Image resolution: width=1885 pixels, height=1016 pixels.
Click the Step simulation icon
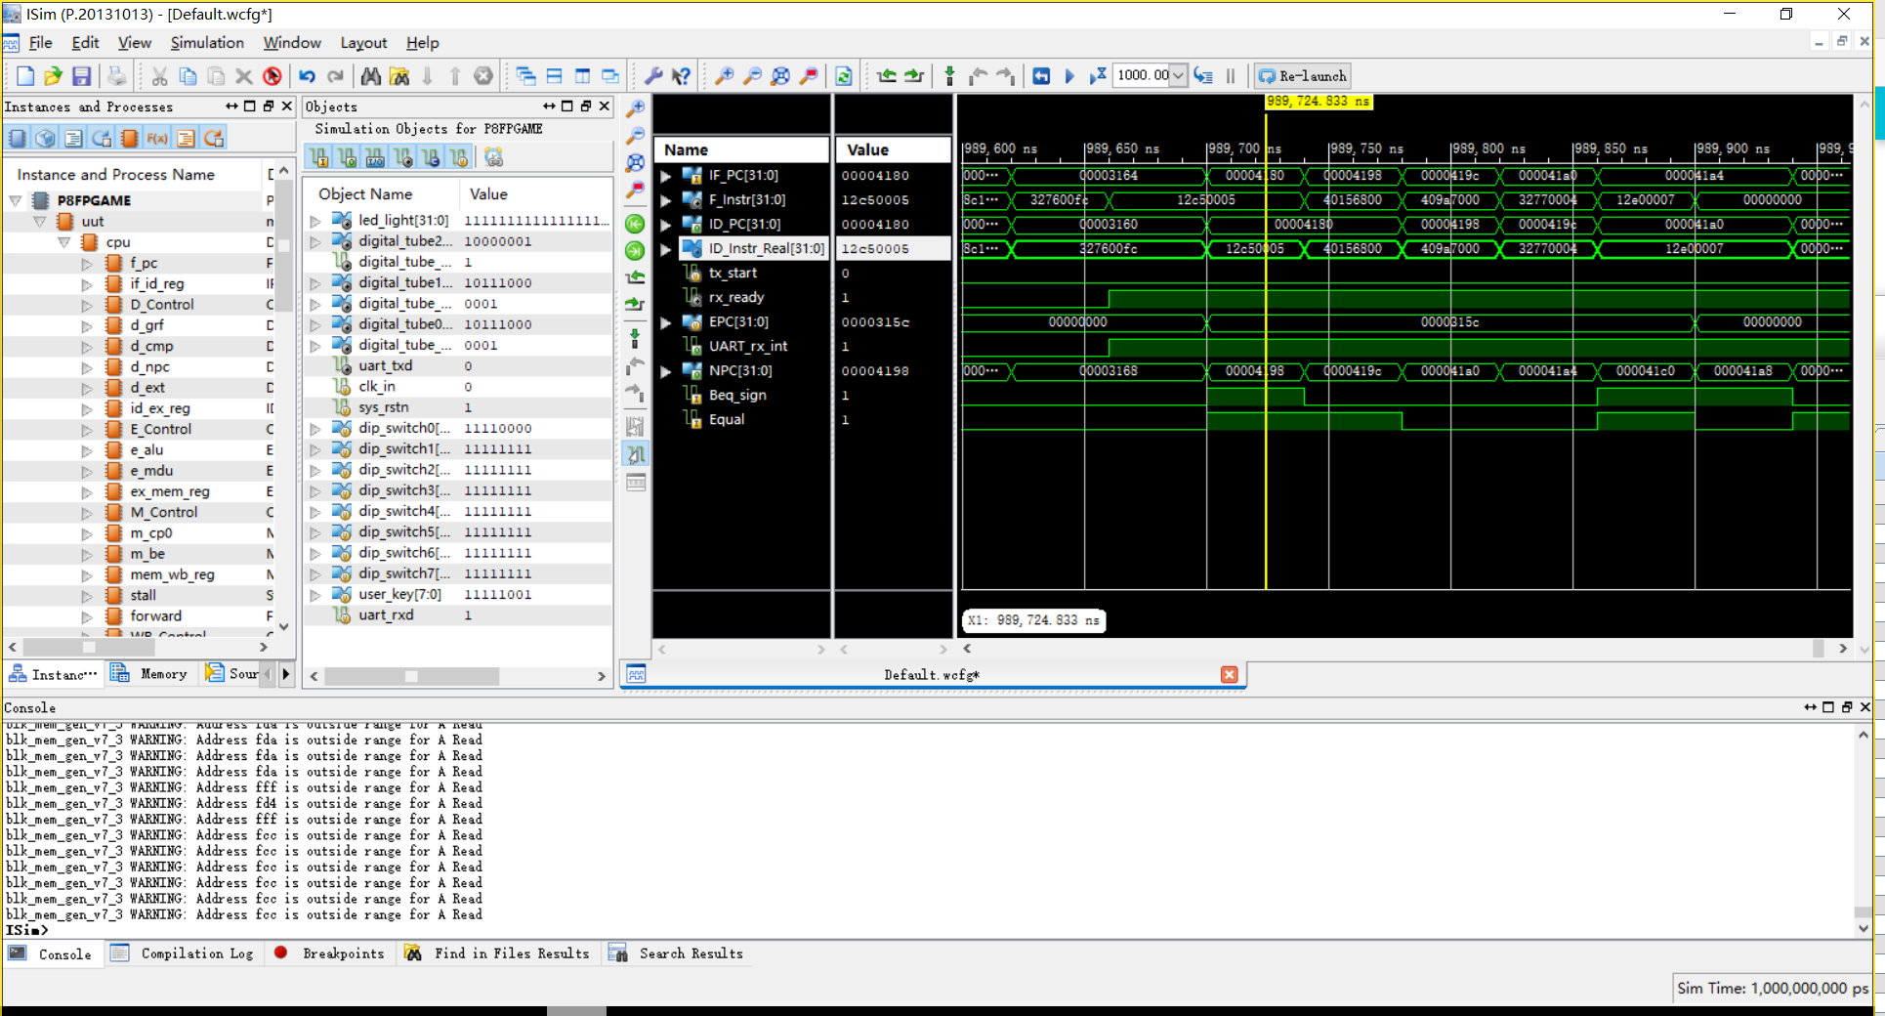point(1203,76)
